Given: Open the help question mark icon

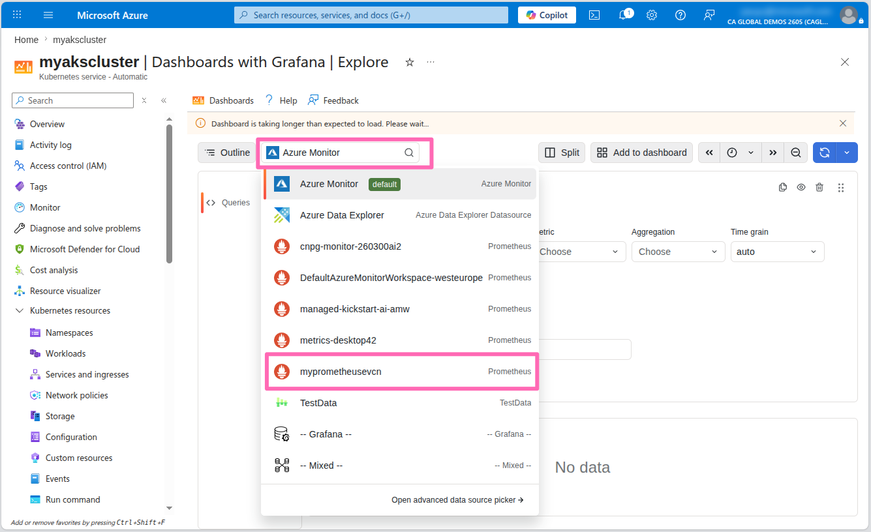Looking at the screenshot, I should (680, 15).
